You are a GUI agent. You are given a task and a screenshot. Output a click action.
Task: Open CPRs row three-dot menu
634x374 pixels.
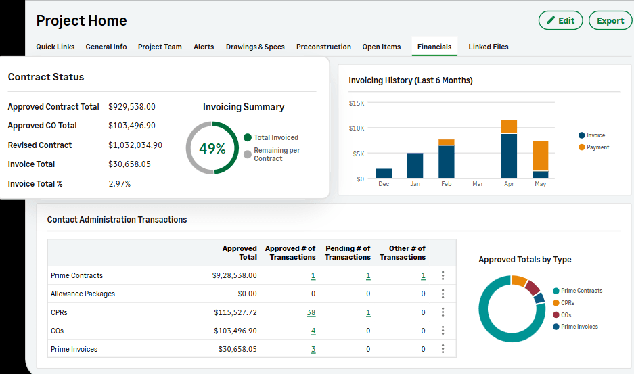[x=443, y=312]
